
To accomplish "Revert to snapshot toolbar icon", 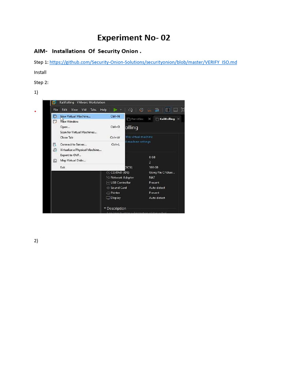I will point(149,110).
